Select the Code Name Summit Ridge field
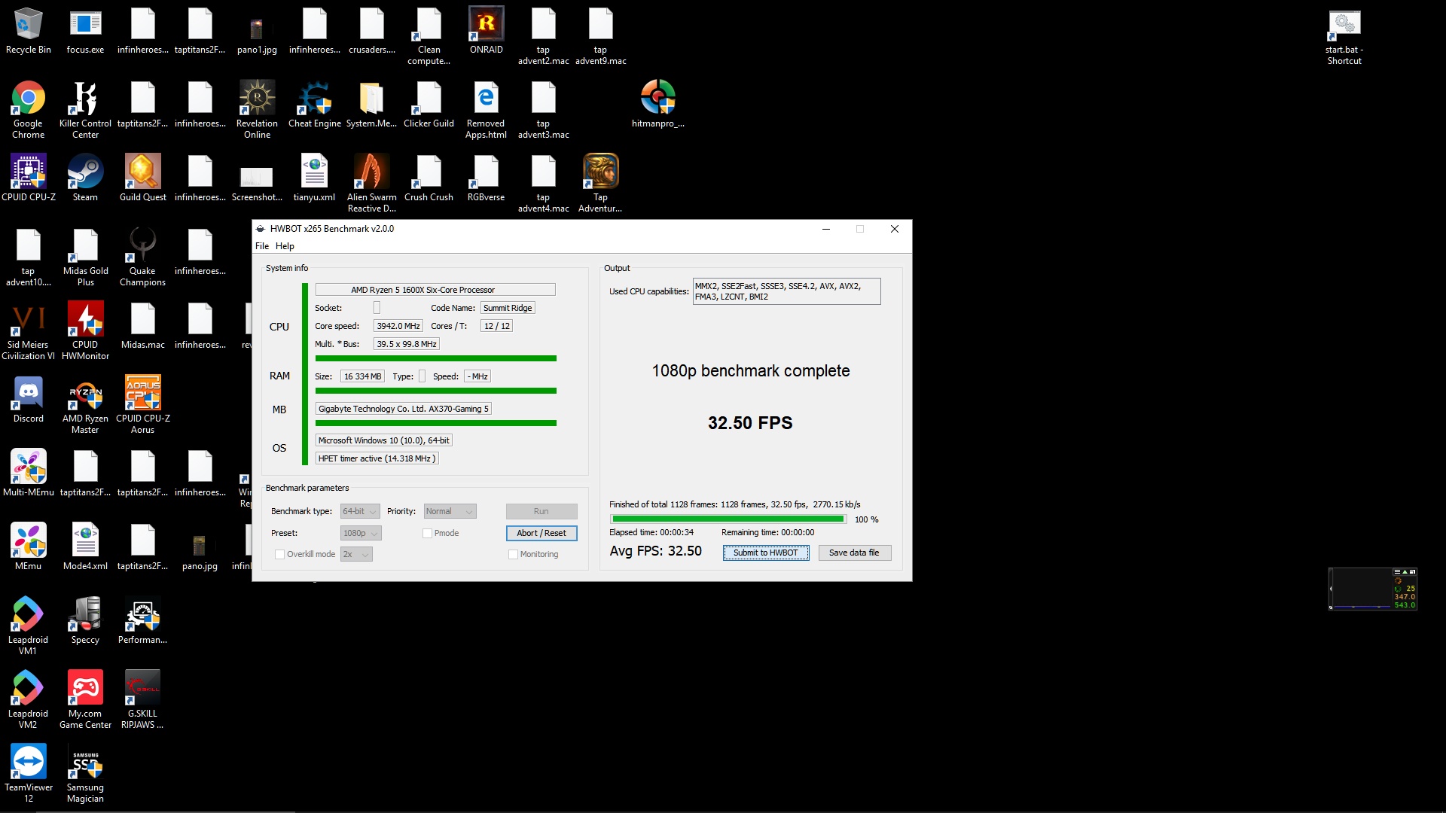 coord(508,308)
